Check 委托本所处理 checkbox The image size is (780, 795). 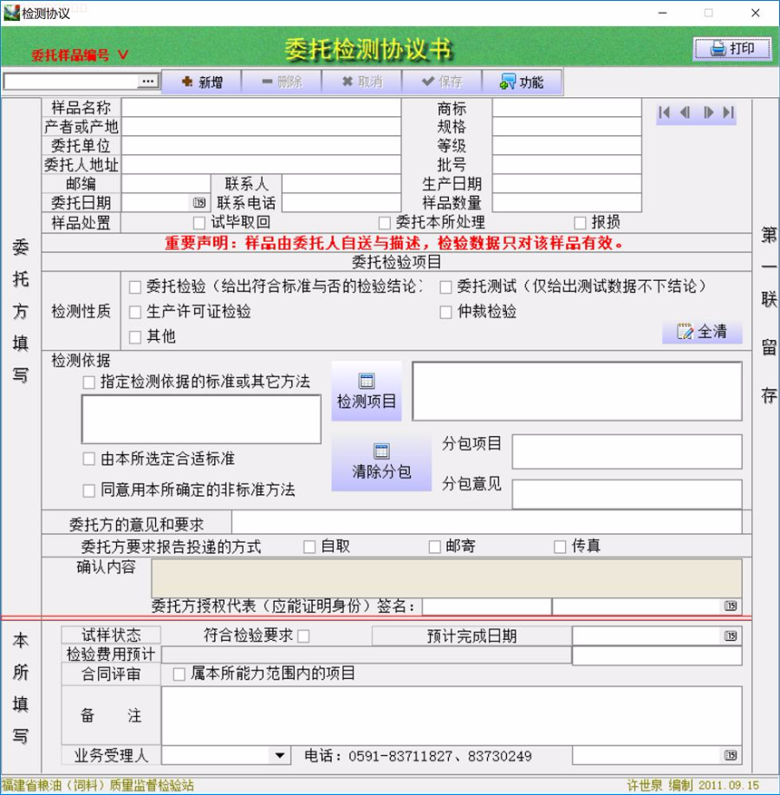pyautogui.click(x=385, y=223)
